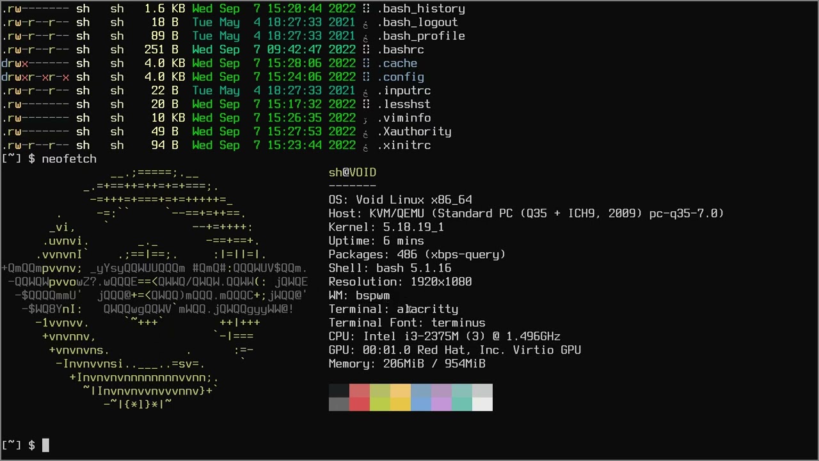Click the muted blue swatch in upper palette row
This screenshot has width=819, height=461.
421,391
